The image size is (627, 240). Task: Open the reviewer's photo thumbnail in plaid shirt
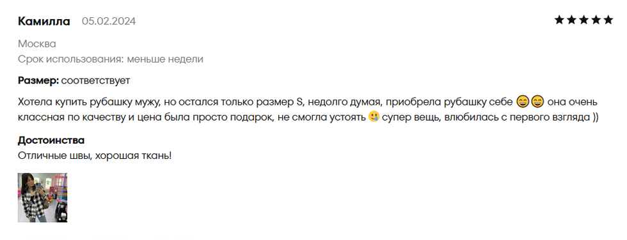click(x=42, y=197)
